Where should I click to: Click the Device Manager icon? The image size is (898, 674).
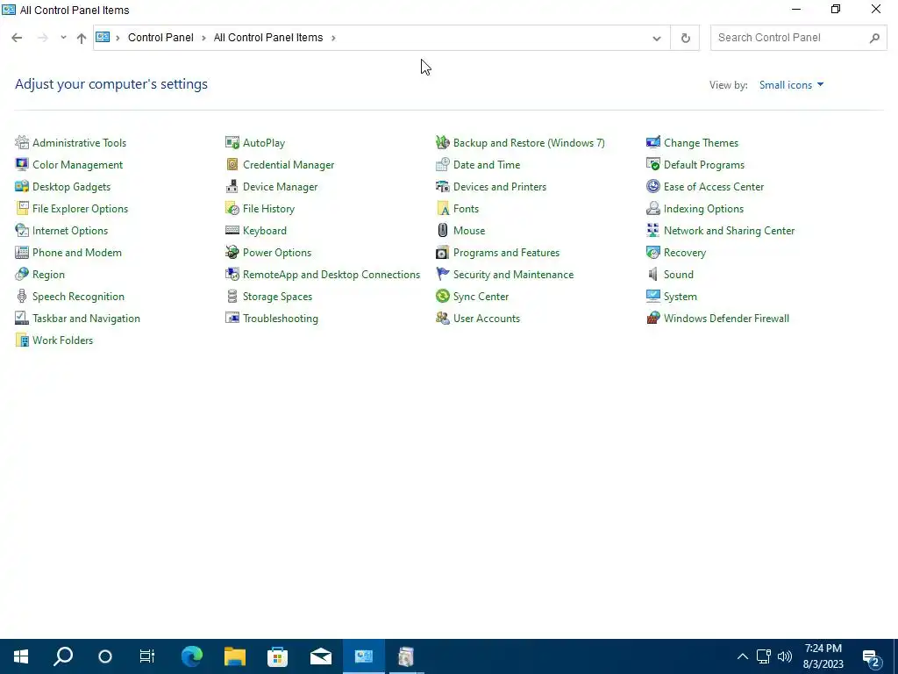[232, 186]
